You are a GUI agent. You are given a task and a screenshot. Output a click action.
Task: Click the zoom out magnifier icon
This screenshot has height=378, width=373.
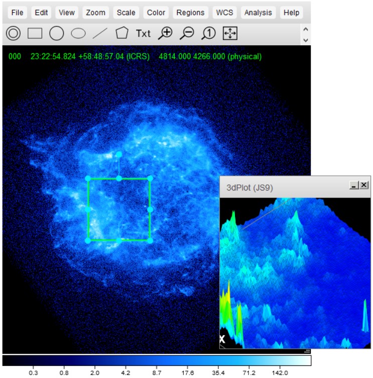tap(187, 34)
